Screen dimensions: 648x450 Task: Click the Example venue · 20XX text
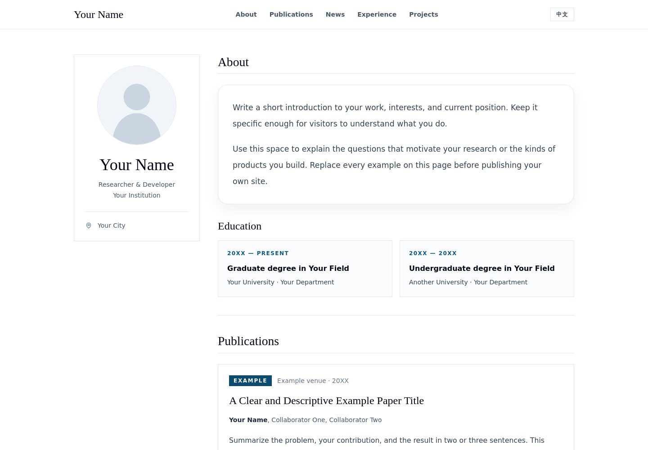313,381
